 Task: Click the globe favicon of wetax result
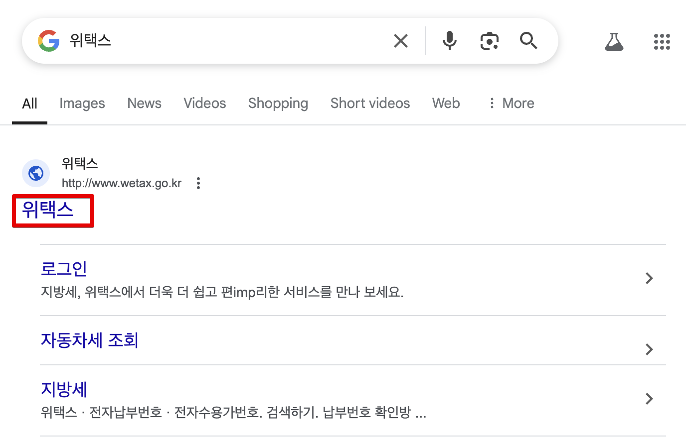point(36,173)
